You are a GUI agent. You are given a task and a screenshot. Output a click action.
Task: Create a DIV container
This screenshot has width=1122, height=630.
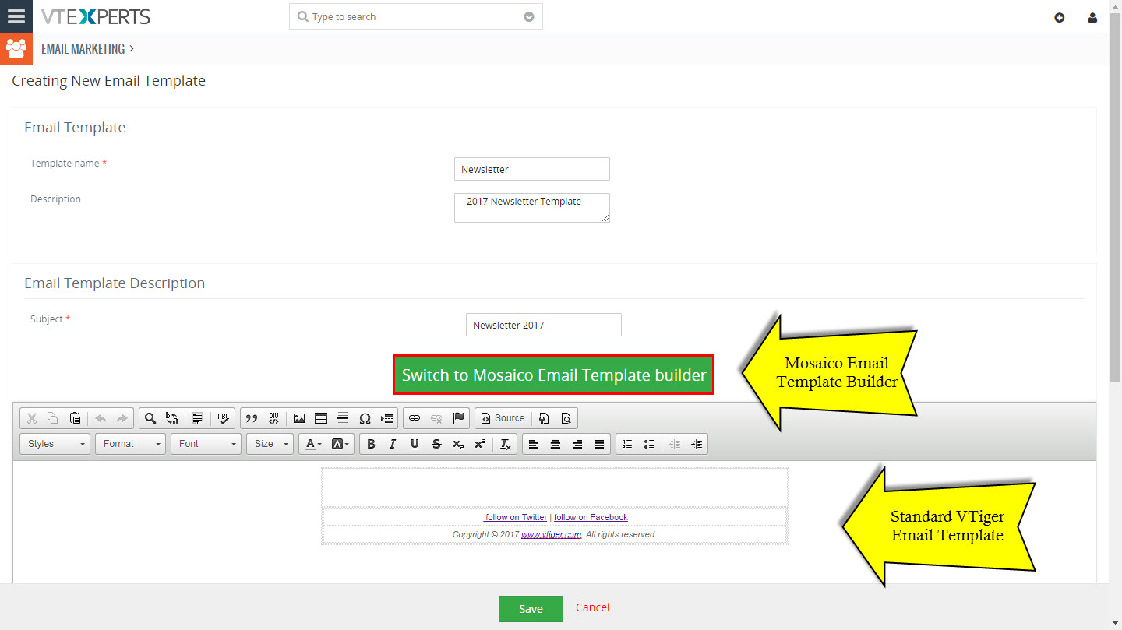pyautogui.click(x=273, y=418)
